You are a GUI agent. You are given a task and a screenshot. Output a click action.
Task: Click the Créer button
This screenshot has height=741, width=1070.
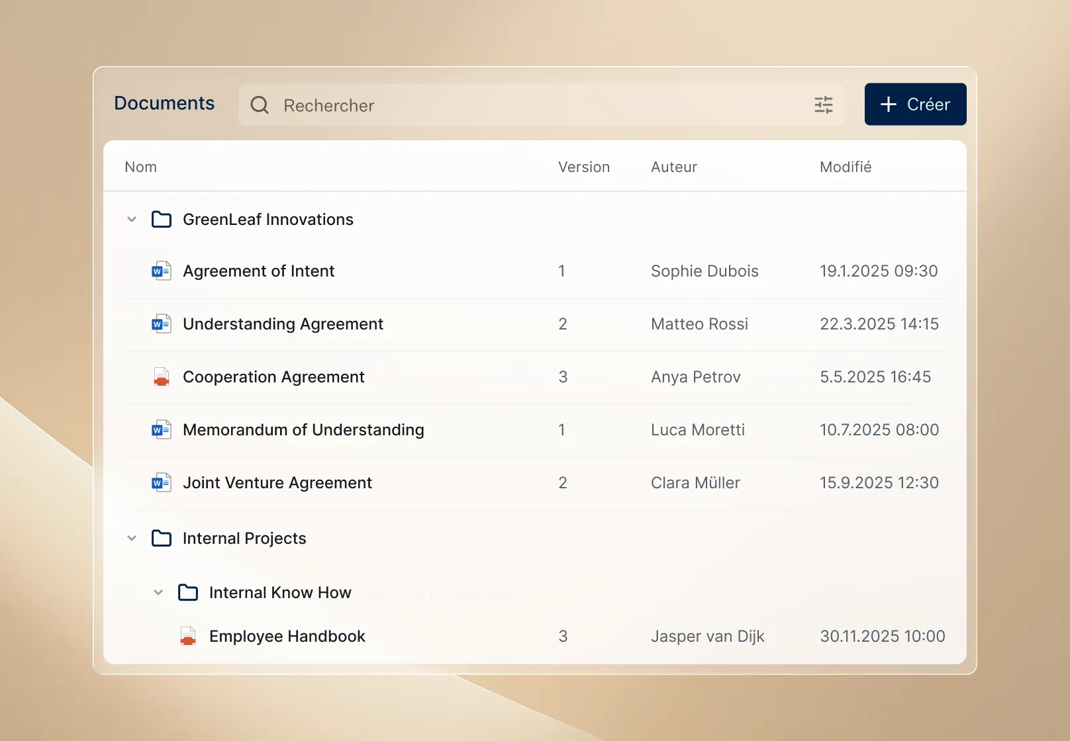point(915,104)
